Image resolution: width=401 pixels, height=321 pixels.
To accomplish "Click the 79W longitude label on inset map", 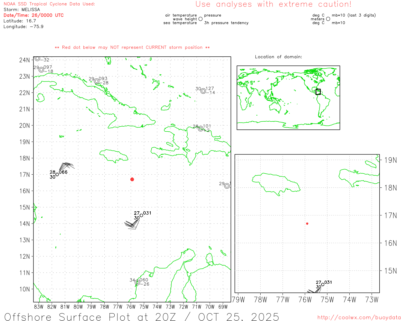I will click(238, 300).
